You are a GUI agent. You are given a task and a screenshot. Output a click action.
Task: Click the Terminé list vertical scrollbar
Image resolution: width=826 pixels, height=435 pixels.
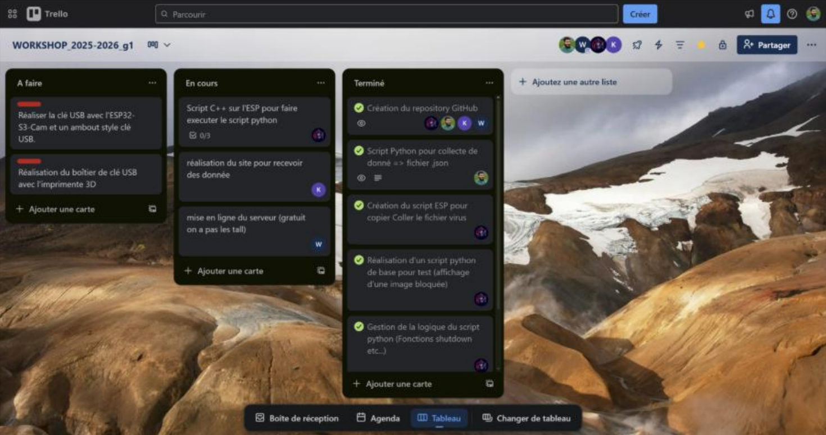[498, 202]
